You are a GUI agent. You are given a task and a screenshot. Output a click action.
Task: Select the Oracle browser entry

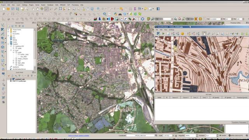[x=15, y=42]
